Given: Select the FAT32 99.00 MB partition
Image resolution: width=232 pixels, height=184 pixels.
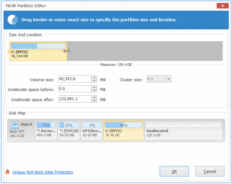Looking at the screenshot, I should pos(69,130).
